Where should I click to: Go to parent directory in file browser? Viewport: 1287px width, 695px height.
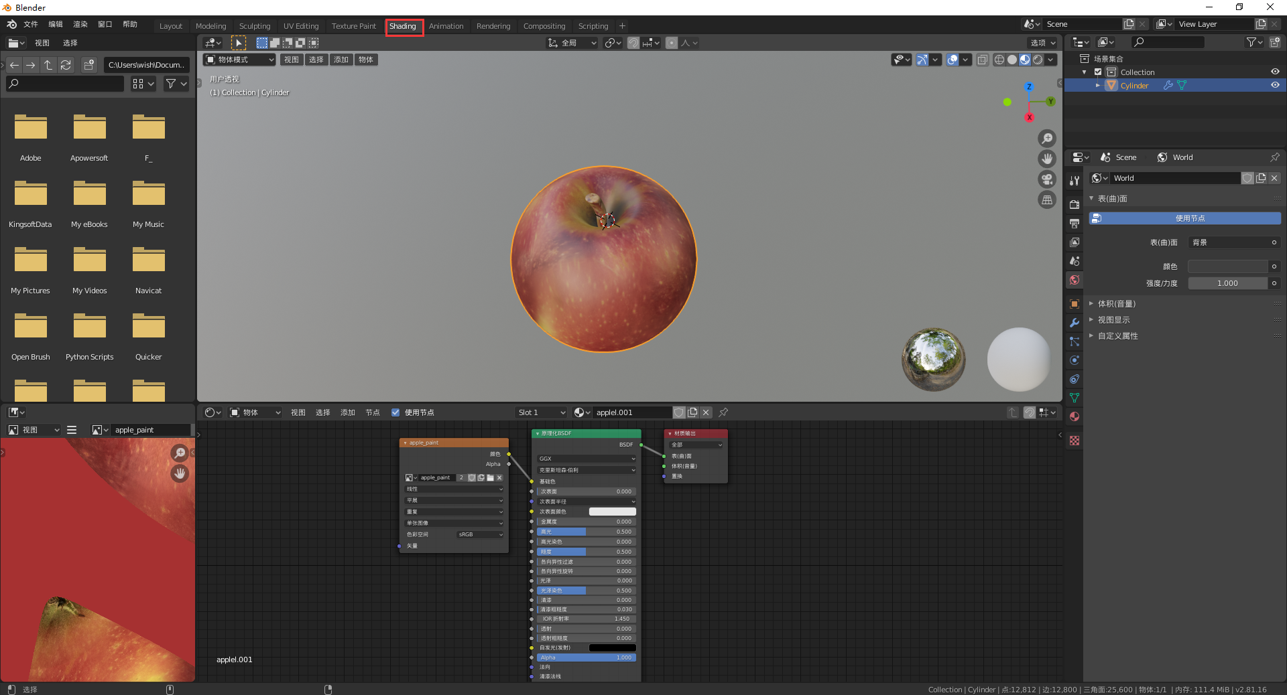48,65
